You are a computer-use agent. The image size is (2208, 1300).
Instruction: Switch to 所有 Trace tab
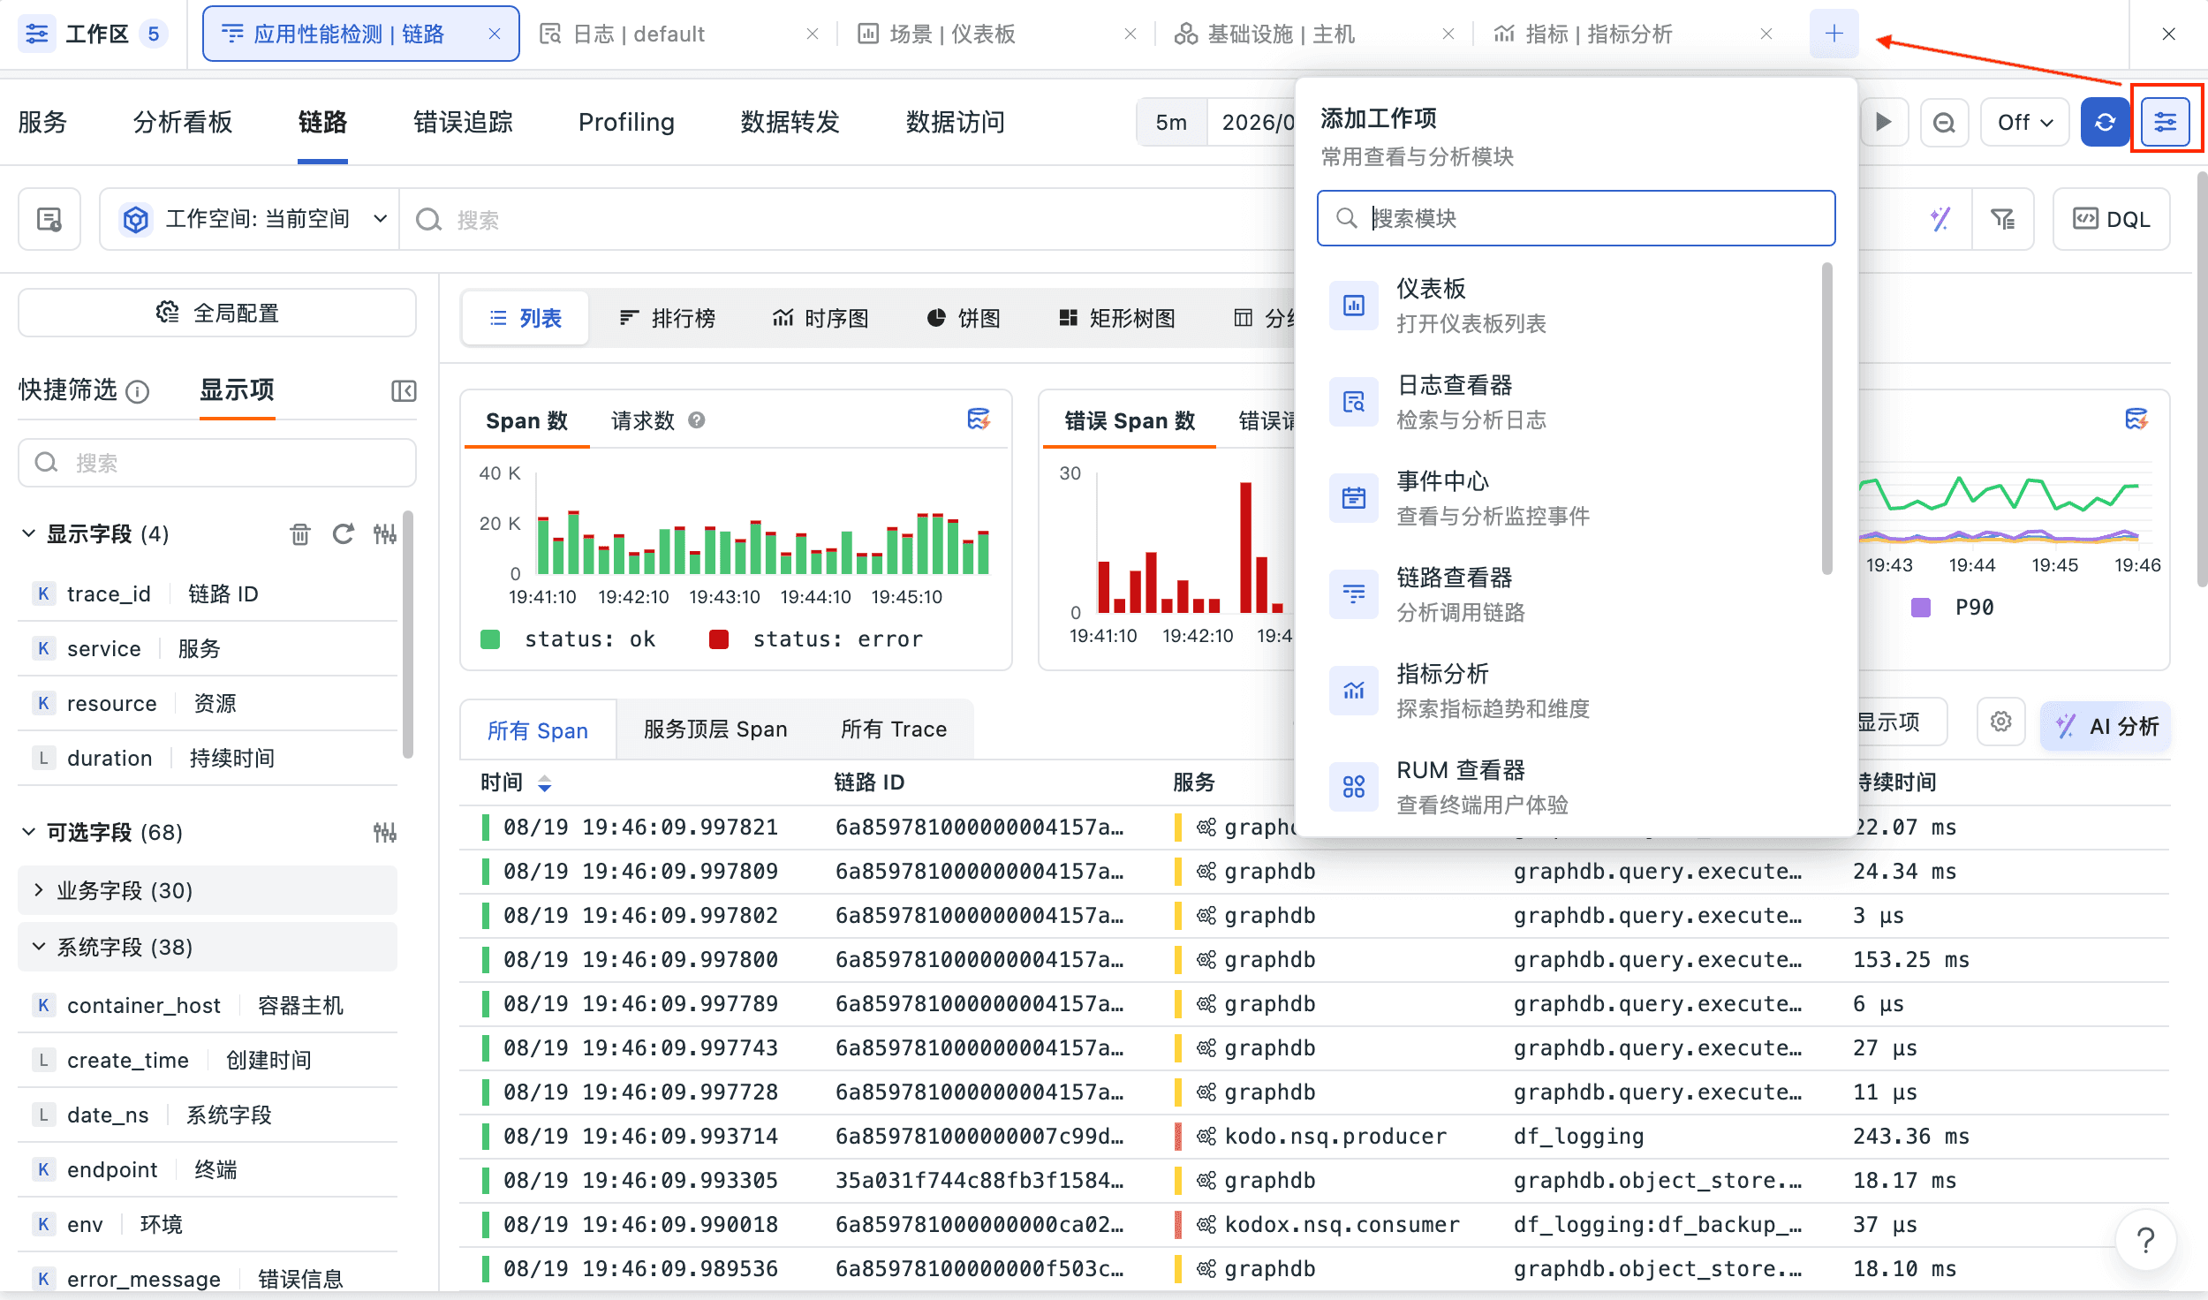(x=894, y=729)
